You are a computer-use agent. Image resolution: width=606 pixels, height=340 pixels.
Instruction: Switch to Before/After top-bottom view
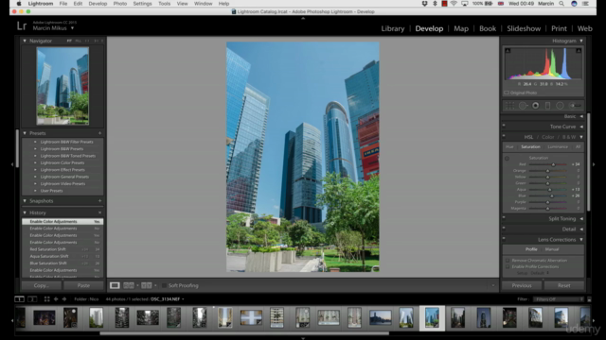147,285
